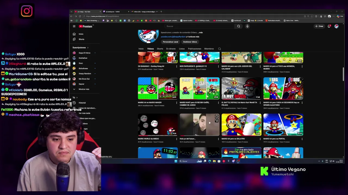Open Gapa El Héroe subscription
348x195 pixels.
point(84,53)
